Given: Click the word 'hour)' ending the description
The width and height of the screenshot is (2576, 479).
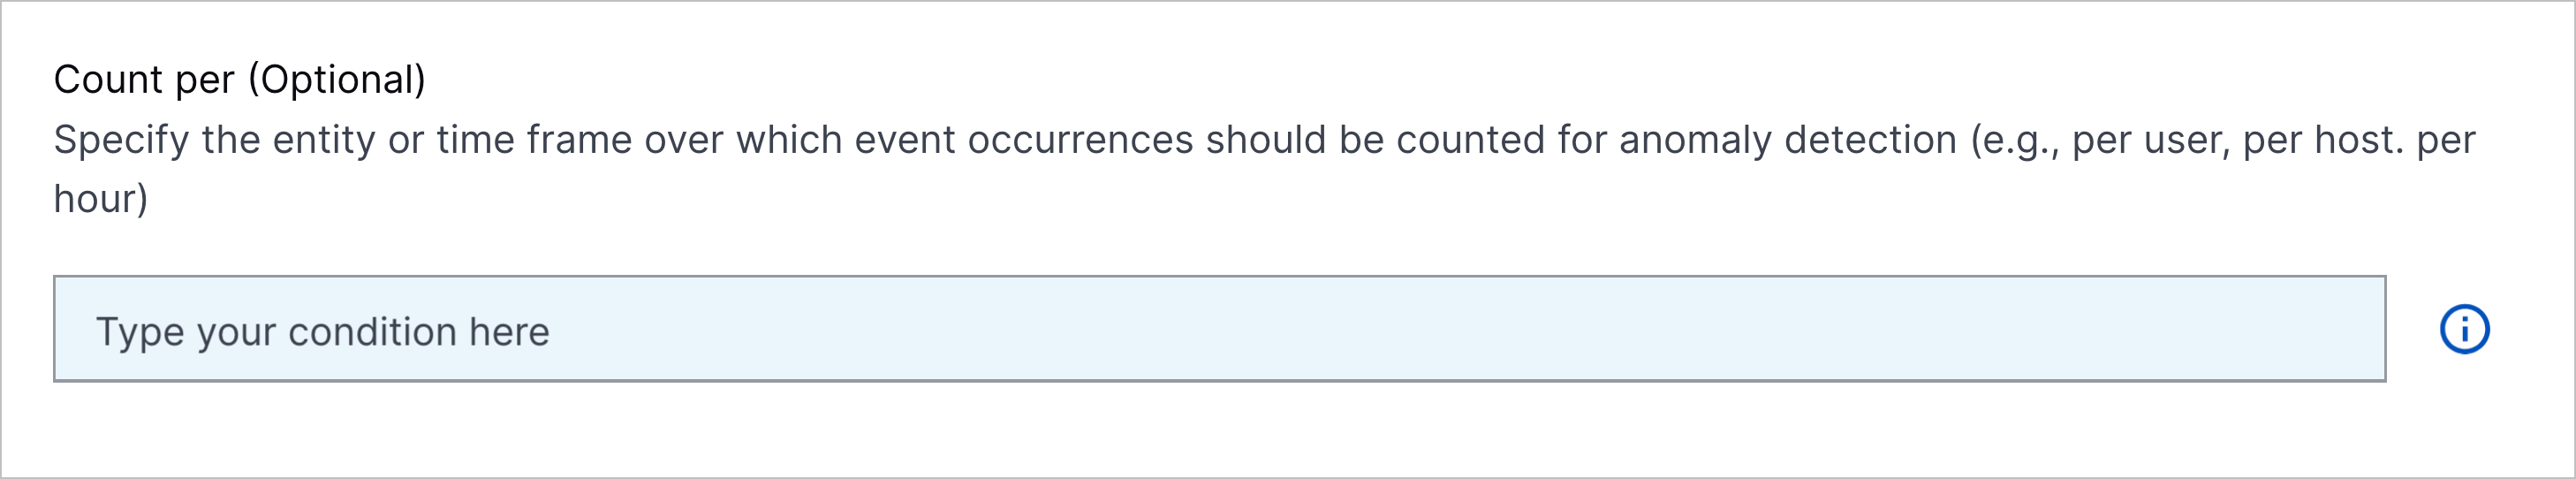Looking at the screenshot, I should click(x=101, y=199).
